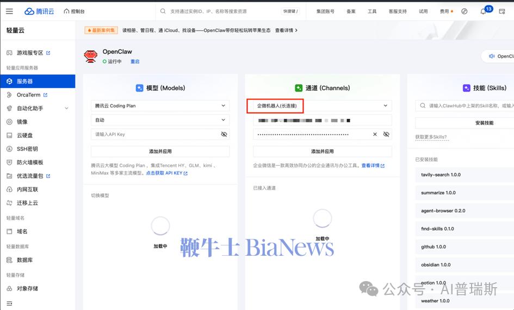Viewport: 514px width, 310px height.
Task: Open the 客服支持 top menu
Action: pos(398,11)
